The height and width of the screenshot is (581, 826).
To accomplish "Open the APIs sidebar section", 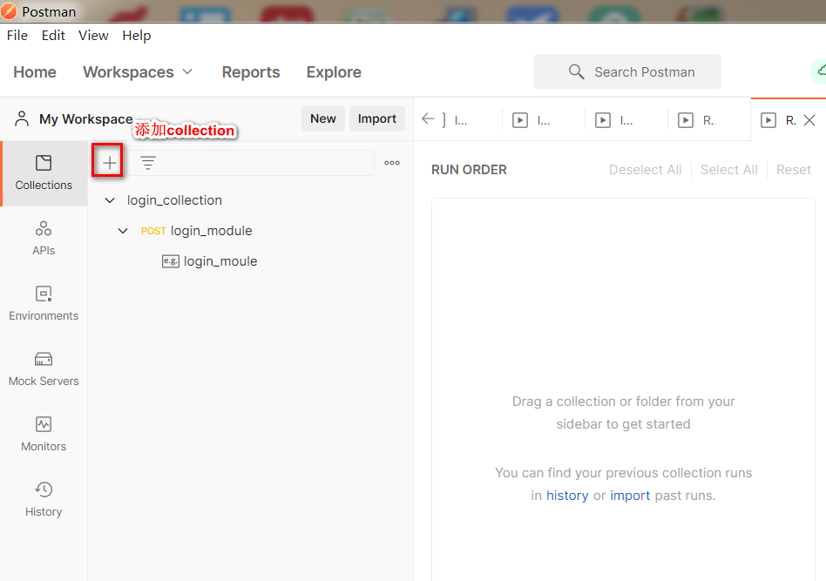I will [44, 239].
